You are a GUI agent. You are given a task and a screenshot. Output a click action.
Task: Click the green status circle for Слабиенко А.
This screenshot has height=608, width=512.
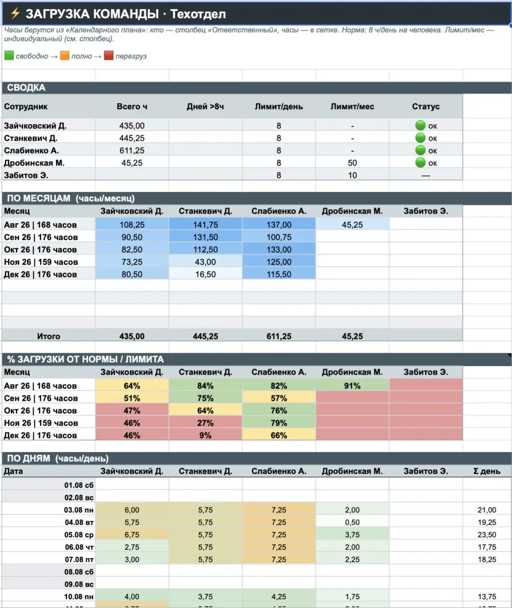(x=420, y=150)
